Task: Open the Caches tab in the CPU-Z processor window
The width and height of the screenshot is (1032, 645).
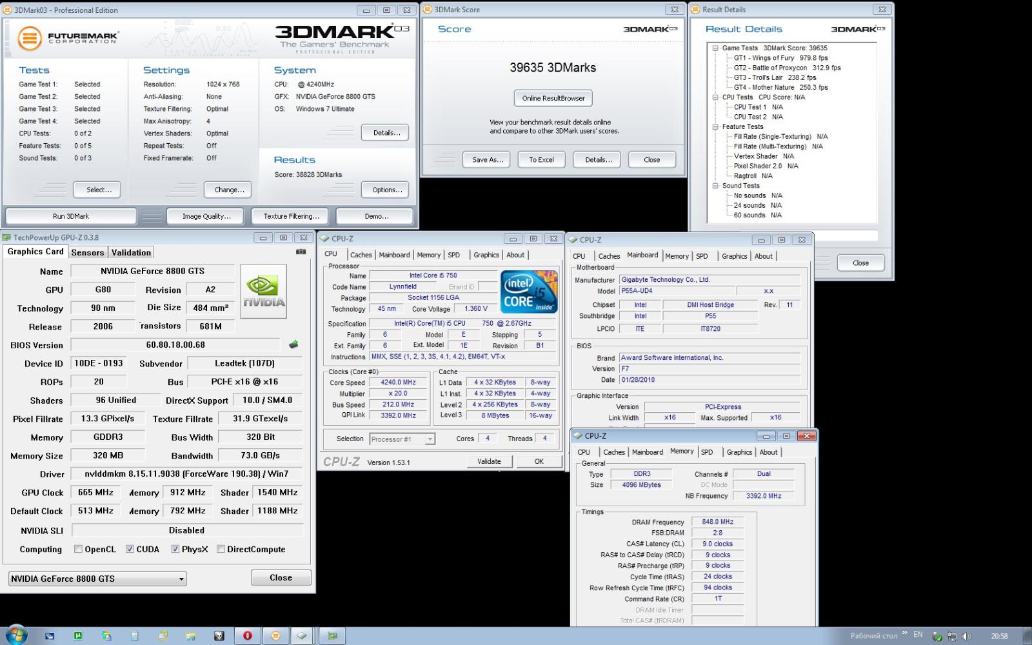Action: [361, 255]
